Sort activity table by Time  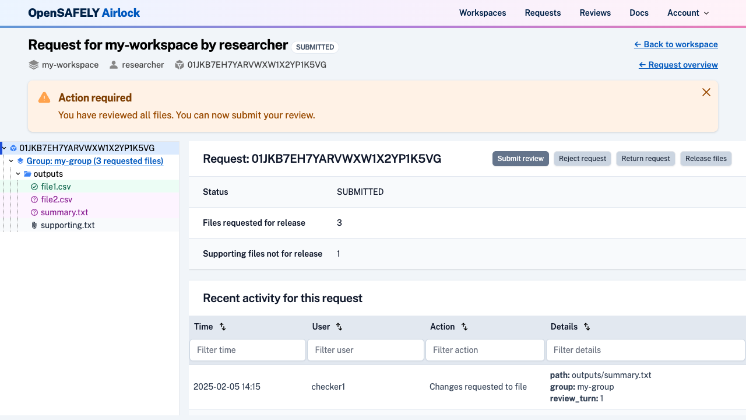point(223,327)
